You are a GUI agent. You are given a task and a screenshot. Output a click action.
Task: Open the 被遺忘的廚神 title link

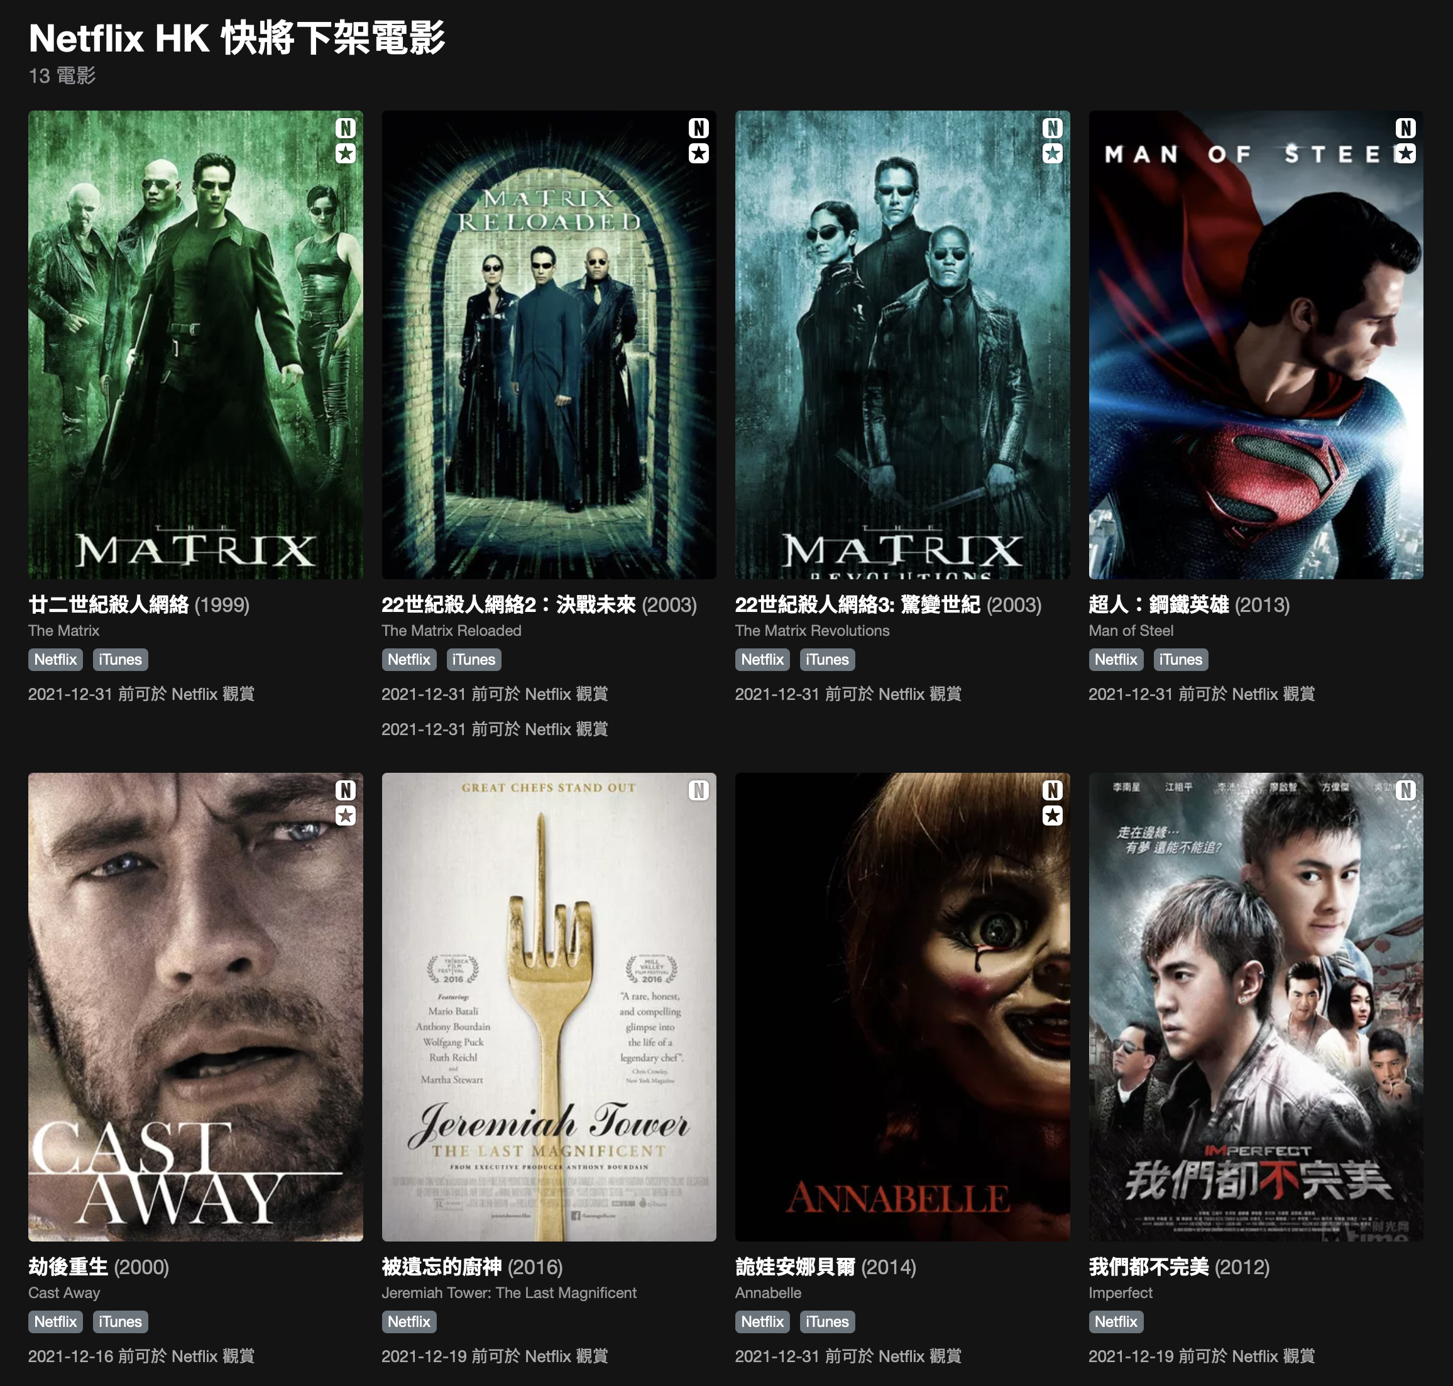[441, 1267]
